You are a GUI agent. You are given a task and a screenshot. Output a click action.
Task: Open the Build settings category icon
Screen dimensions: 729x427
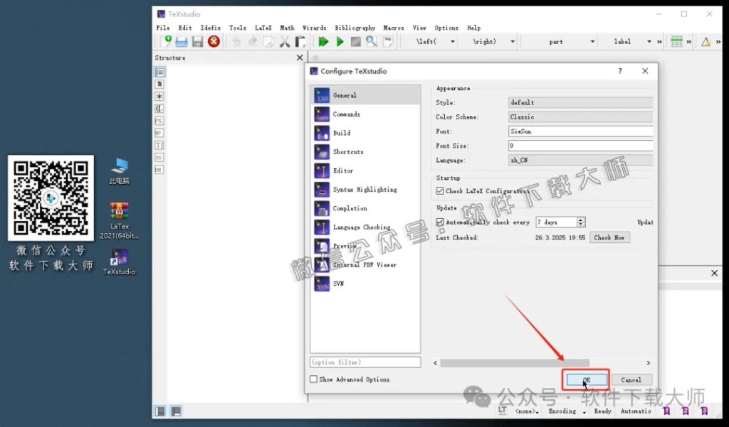322,133
